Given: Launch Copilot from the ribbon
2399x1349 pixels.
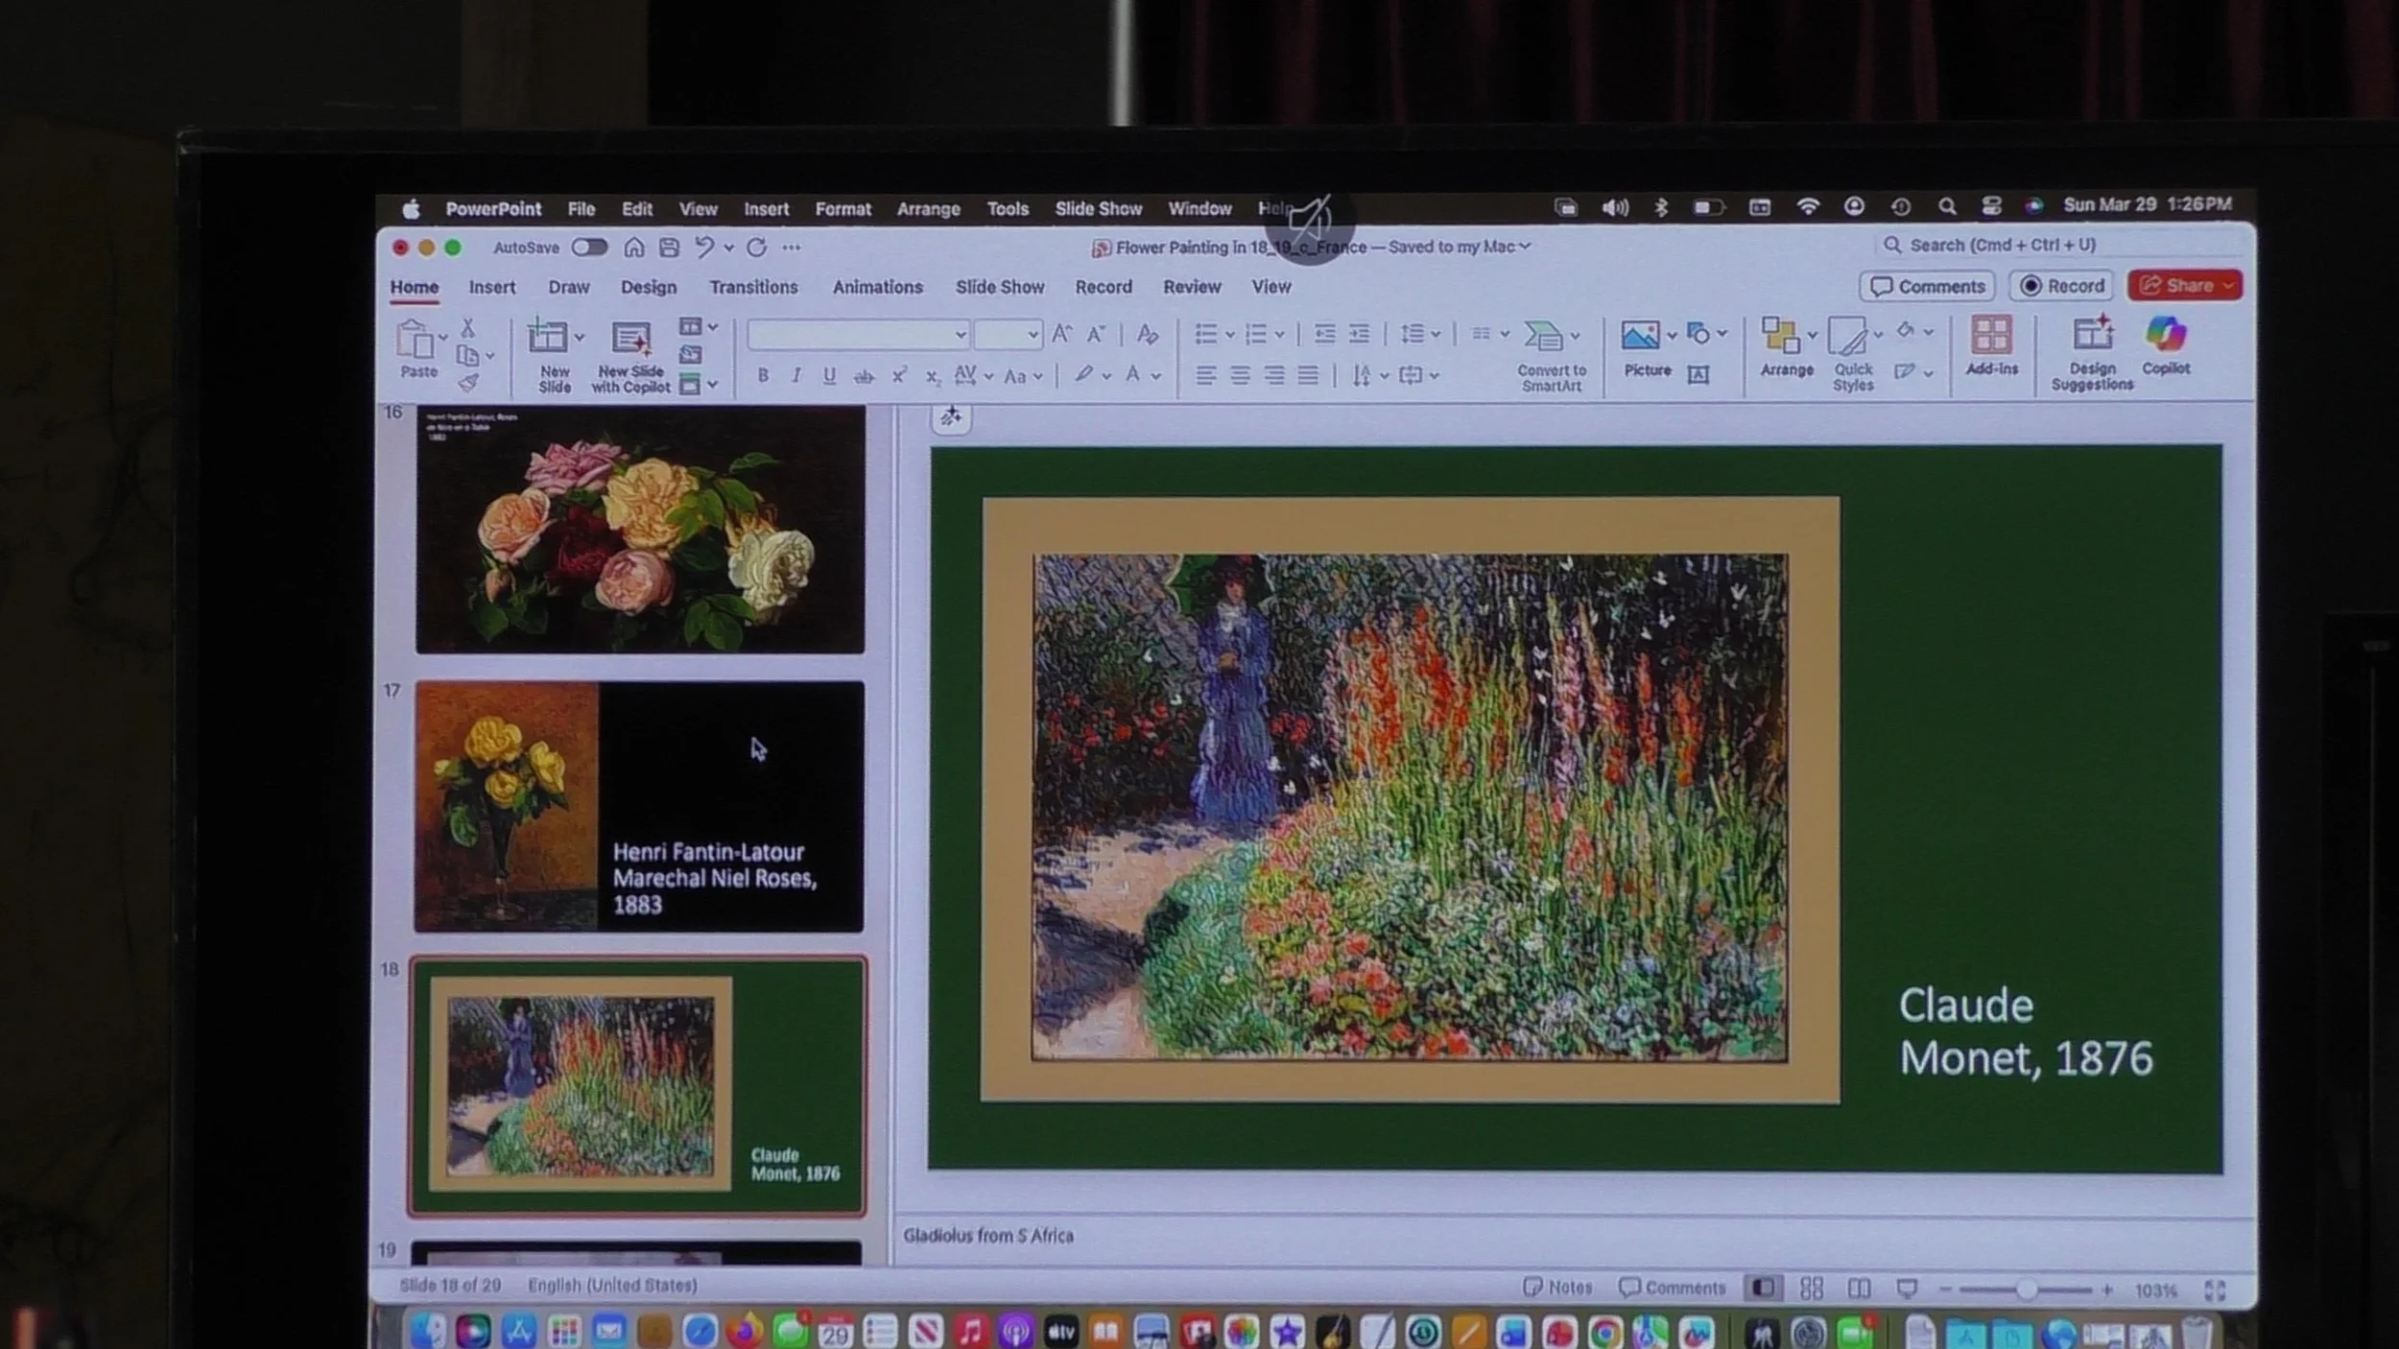Looking at the screenshot, I should click(2166, 335).
